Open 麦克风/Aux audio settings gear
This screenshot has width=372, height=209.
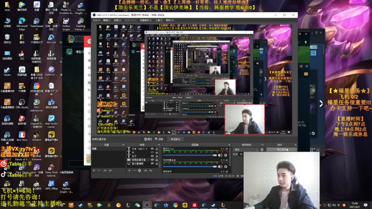[x=226, y=155]
